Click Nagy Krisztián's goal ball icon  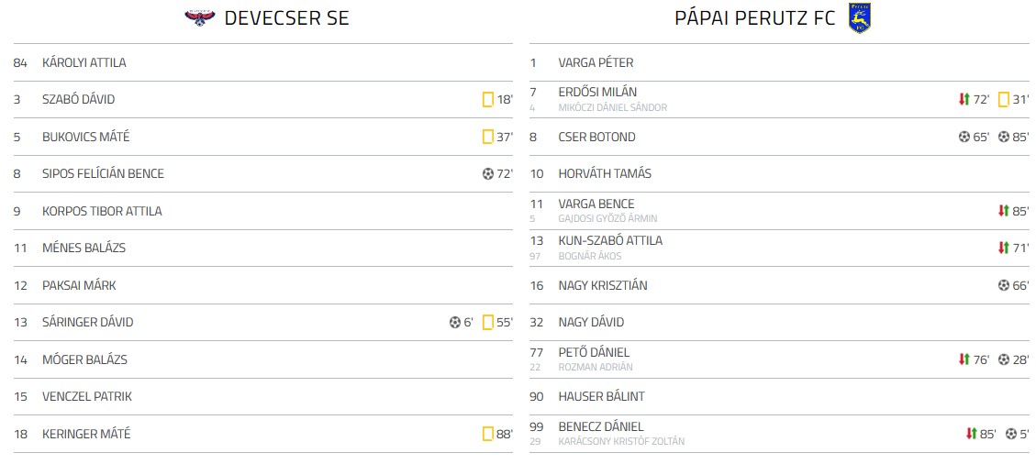tap(1003, 286)
